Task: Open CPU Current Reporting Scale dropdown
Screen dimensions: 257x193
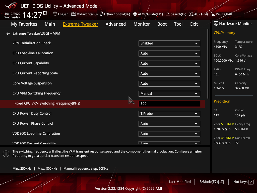Action: click(169, 74)
